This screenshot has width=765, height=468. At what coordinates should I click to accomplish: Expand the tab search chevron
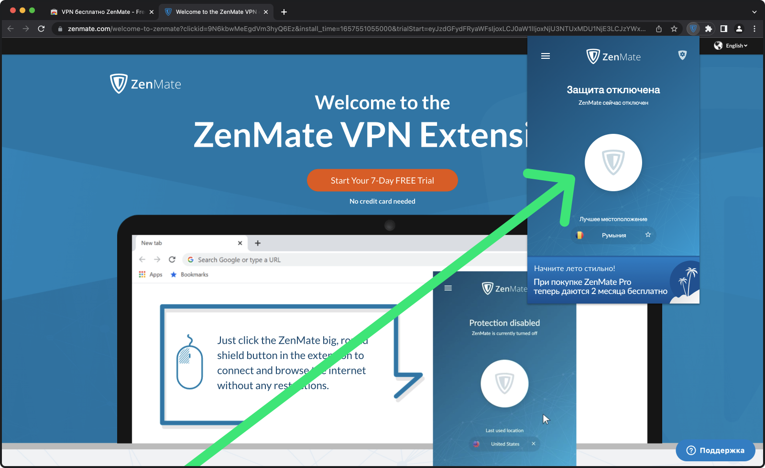click(x=754, y=12)
